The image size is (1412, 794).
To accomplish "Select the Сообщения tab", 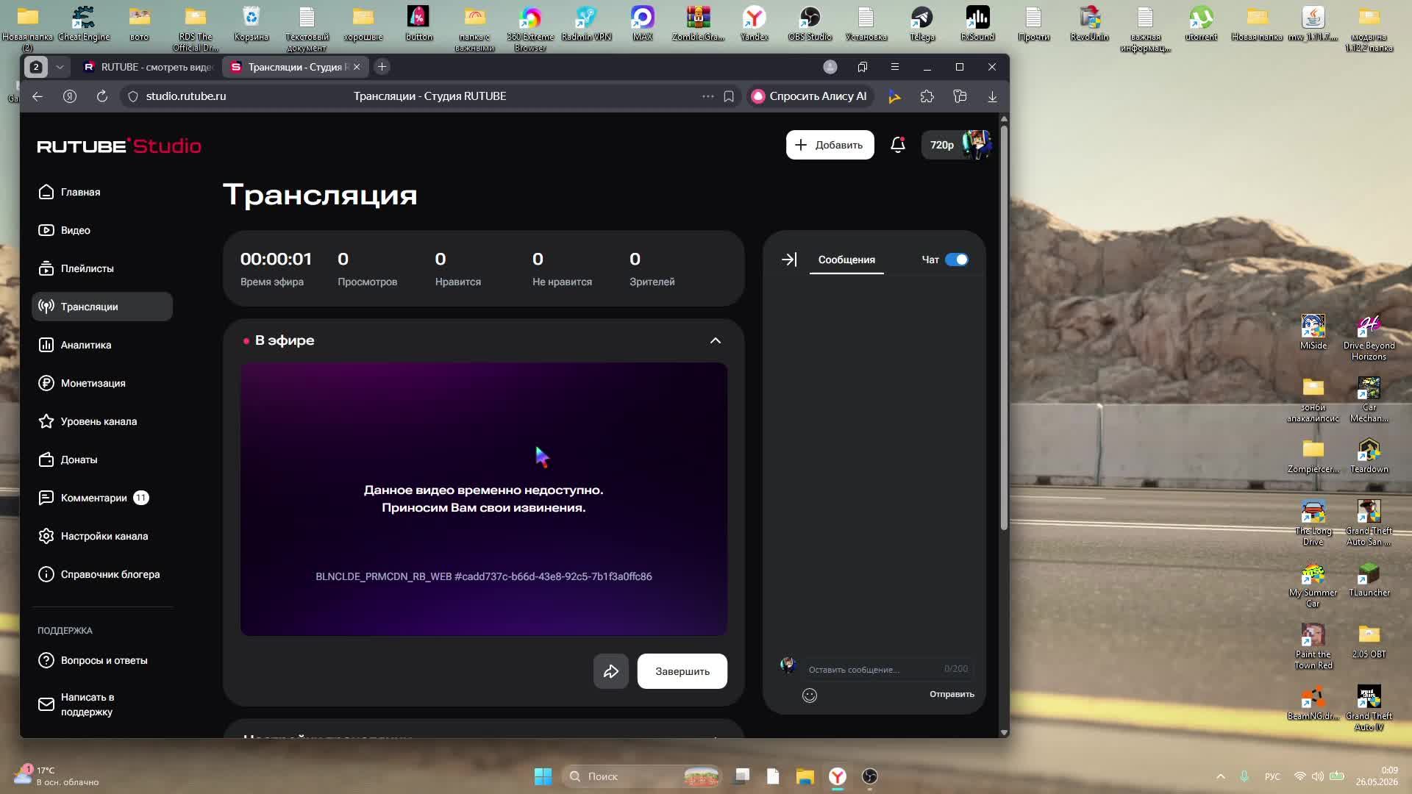I will click(846, 260).
